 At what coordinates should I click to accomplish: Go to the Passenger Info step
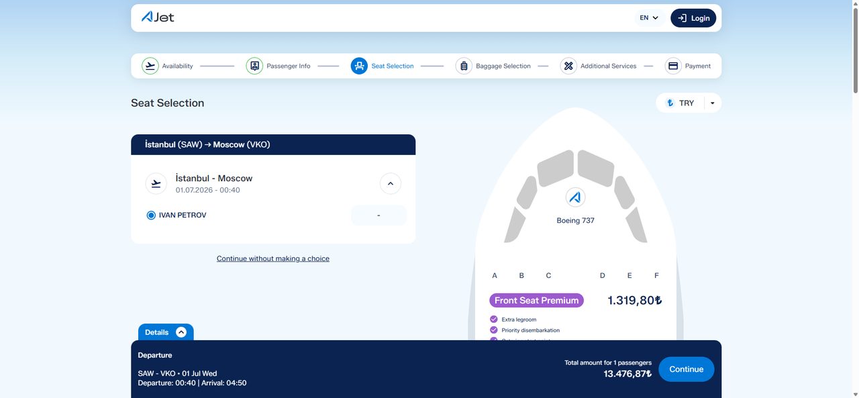[289, 66]
